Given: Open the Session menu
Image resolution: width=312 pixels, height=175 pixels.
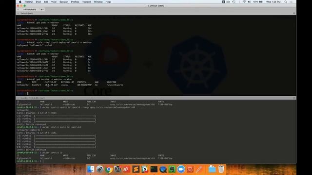Looking at the screenshot, I should click(64, 2).
